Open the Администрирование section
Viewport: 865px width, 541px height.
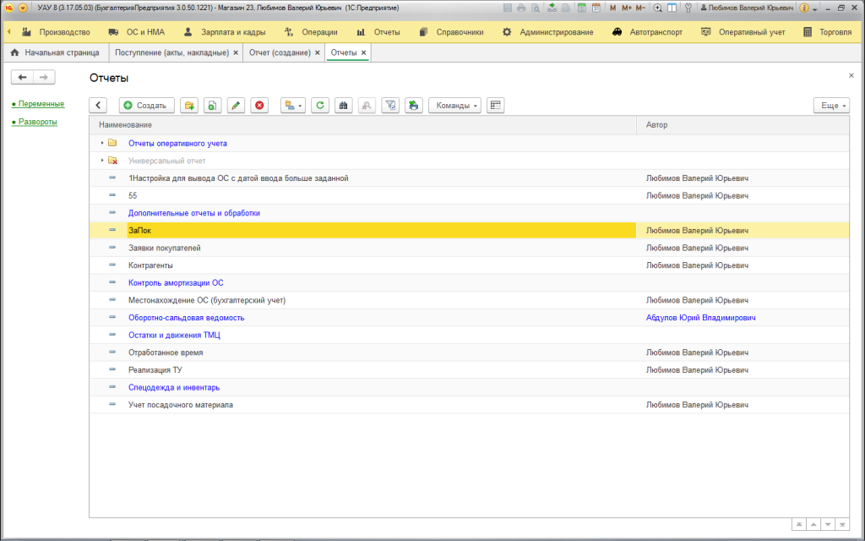pyautogui.click(x=547, y=32)
